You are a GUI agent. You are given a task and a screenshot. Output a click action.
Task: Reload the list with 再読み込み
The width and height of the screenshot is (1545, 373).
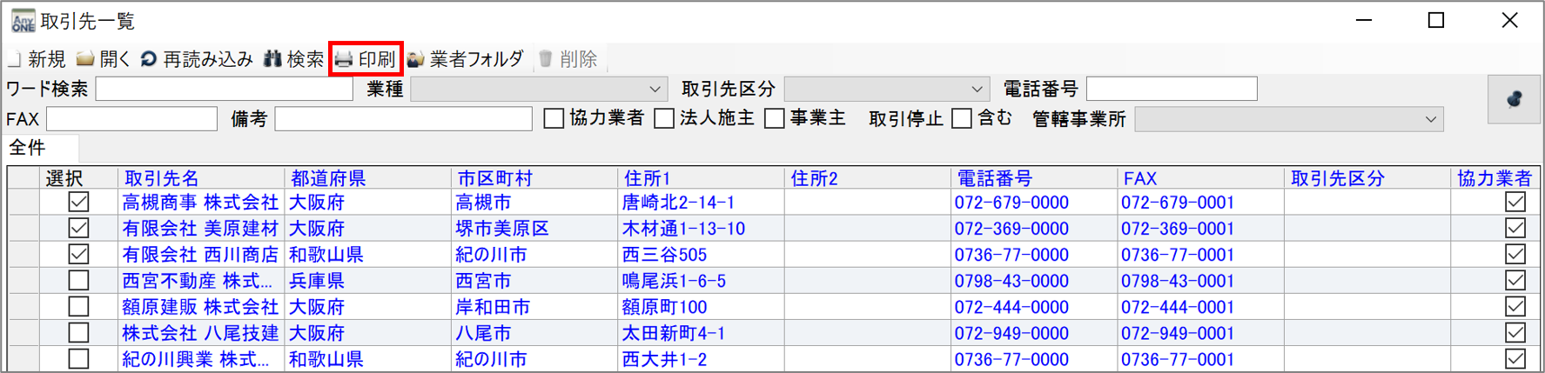tap(149, 59)
